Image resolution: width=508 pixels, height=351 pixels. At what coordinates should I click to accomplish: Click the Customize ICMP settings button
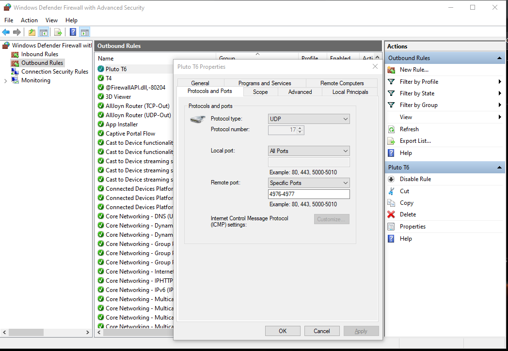(x=332, y=219)
